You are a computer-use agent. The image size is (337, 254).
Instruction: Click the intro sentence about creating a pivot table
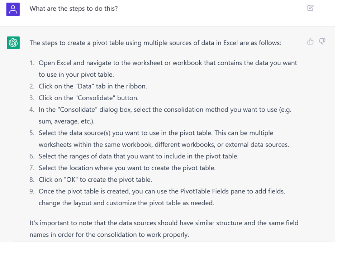click(x=155, y=43)
